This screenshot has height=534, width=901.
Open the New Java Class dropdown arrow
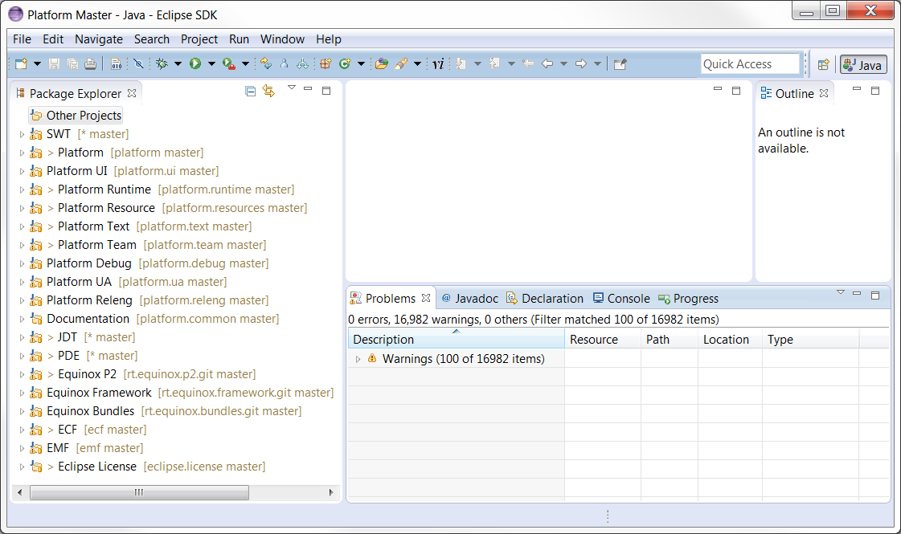[361, 63]
